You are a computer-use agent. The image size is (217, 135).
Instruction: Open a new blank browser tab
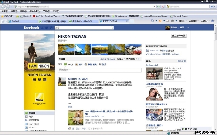coord(132,21)
